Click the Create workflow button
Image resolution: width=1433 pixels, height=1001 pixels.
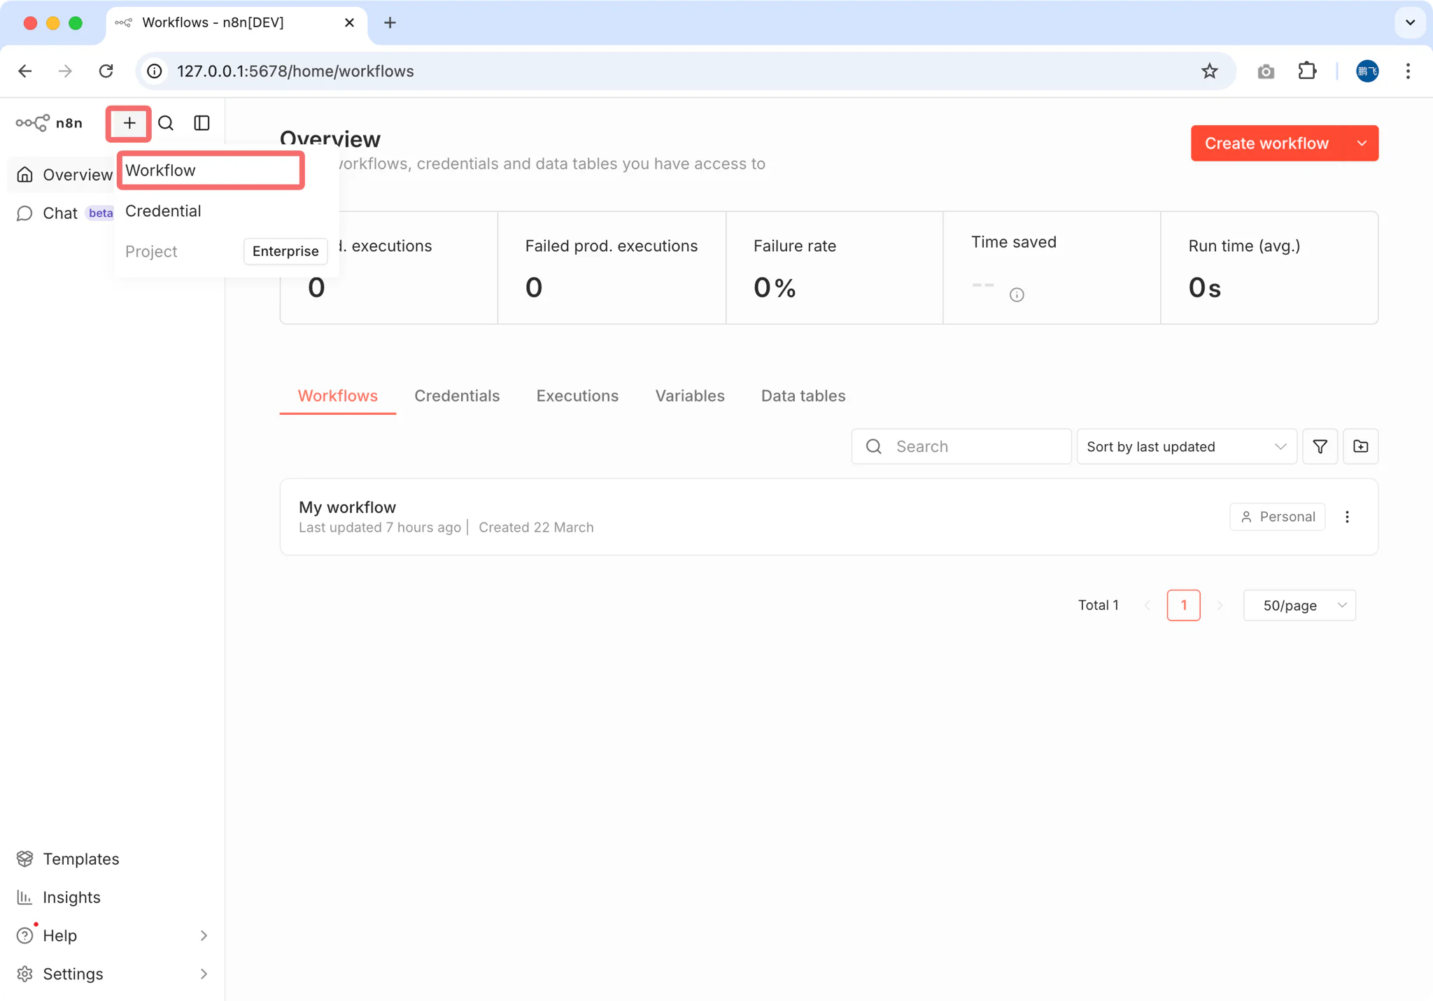[x=1266, y=143]
